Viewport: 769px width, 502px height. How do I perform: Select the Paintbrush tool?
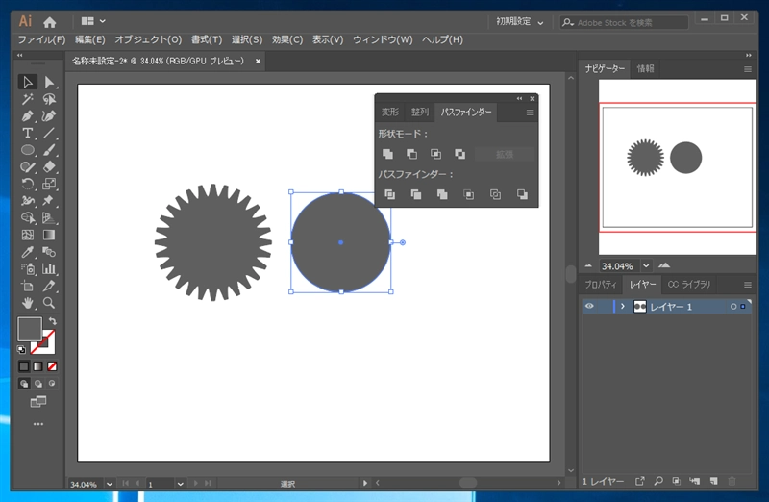[x=49, y=150]
